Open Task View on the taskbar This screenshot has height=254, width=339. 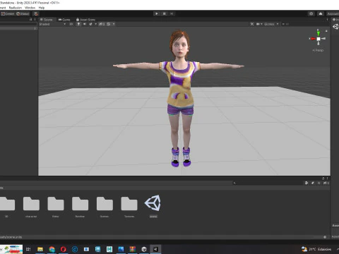(x=28, y=249)
